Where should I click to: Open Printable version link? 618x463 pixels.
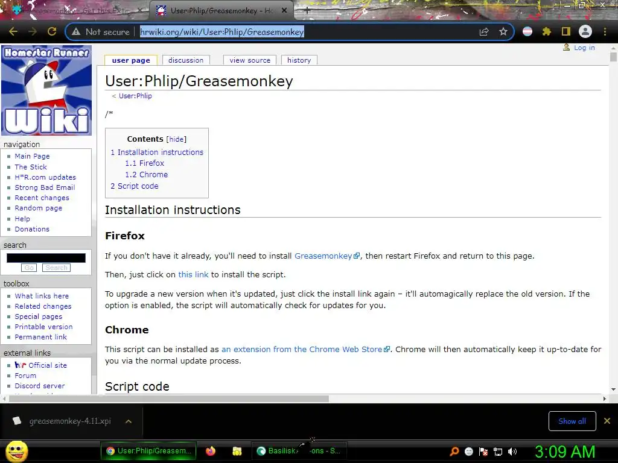43,327
